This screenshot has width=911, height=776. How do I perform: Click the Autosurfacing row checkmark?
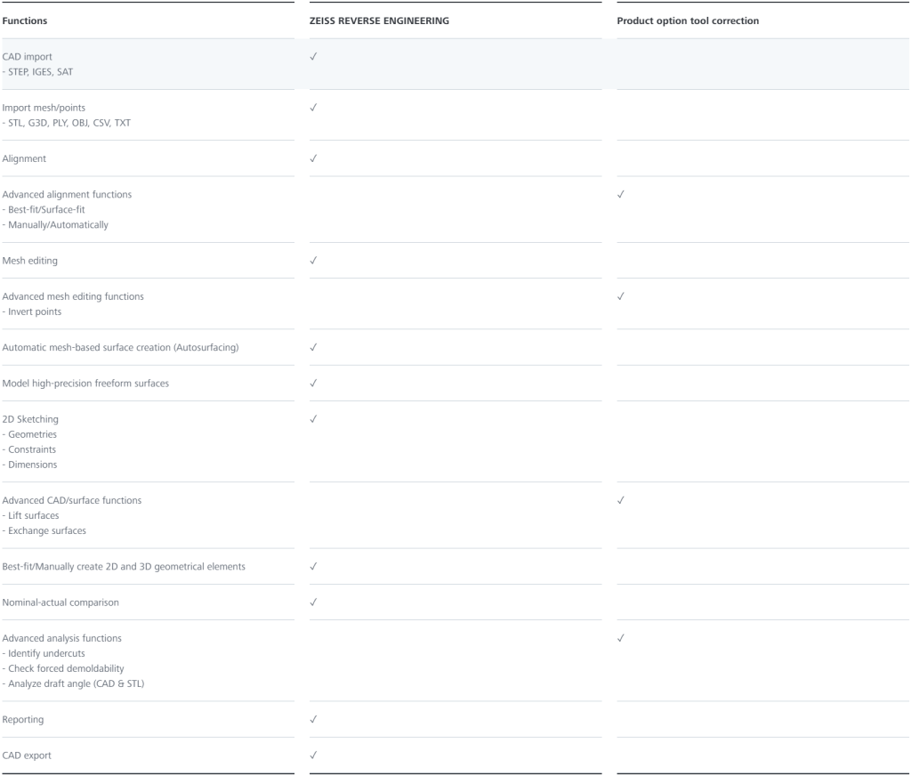click(314, 347)
